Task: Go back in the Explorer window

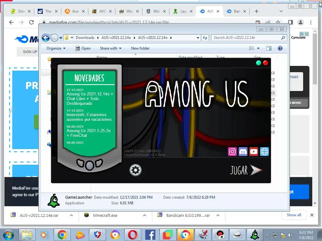Action: 46,38
